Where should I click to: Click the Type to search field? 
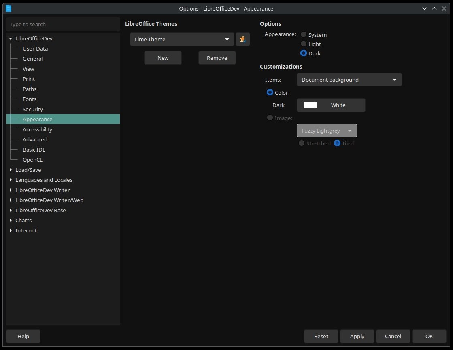(63, 24)
